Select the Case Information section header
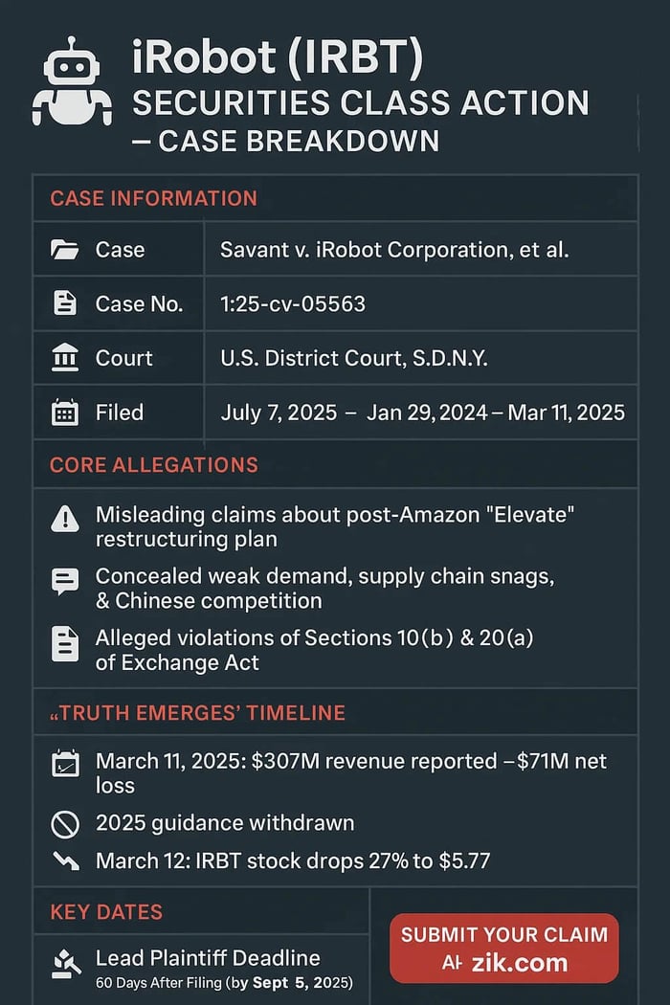Screen dimensions: 670x1005 153,199
